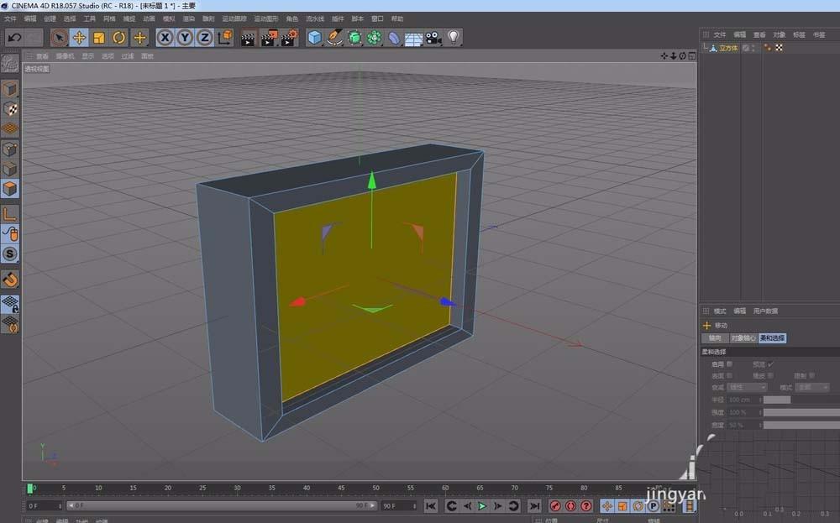Enable the 启用 checkbox in soft selection
The height and width of the screenshot is (523, 840).
[727, 364]
